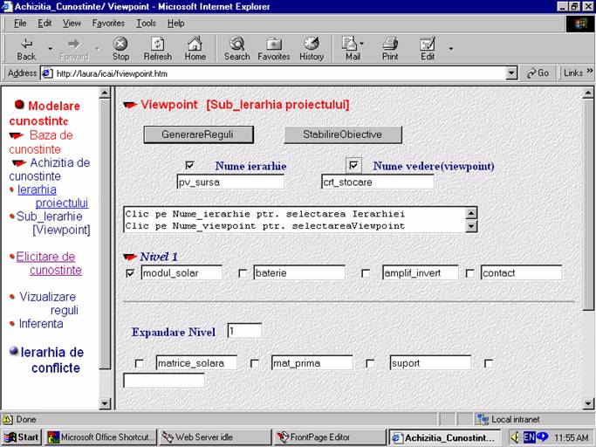Uncheck the modul_solar checkbox
596x447 pixels.
click(x=131, y=273)
